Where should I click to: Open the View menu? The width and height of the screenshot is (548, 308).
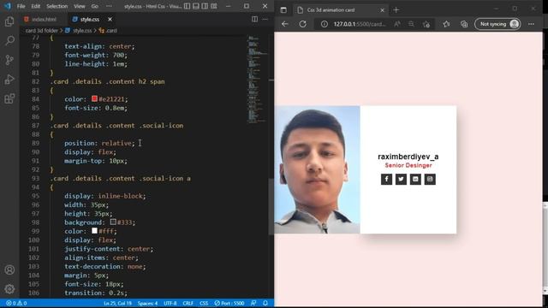tap(80, 6)
